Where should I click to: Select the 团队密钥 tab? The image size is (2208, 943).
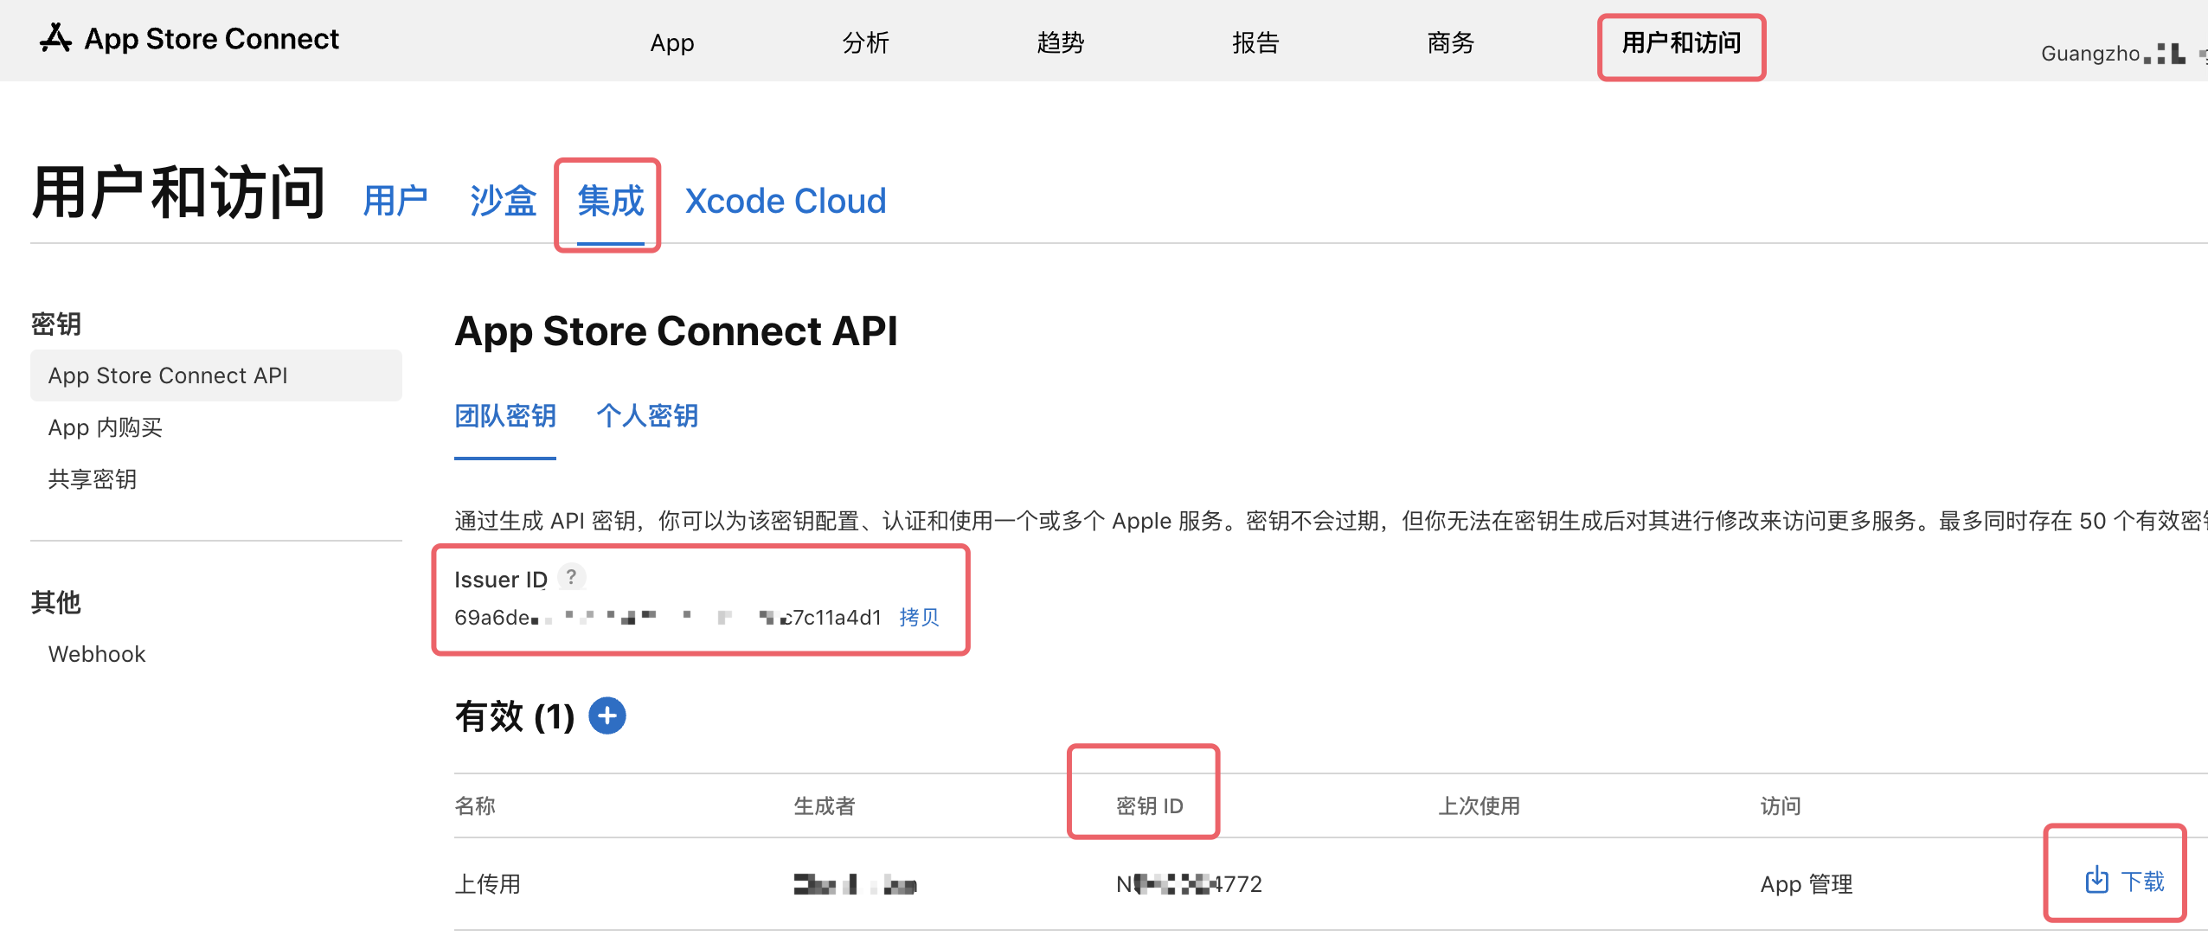[x=505, y=416]
